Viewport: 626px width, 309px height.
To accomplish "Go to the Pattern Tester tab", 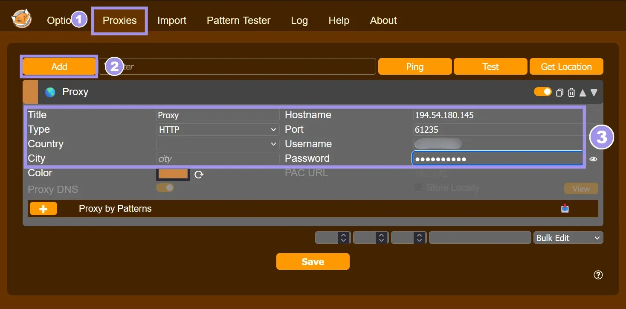I will click(239, 20).
